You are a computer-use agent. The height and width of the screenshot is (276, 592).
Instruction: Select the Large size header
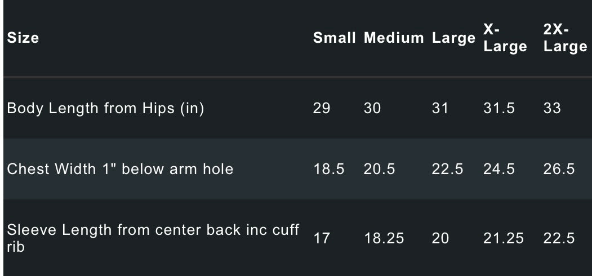point(453,38)
